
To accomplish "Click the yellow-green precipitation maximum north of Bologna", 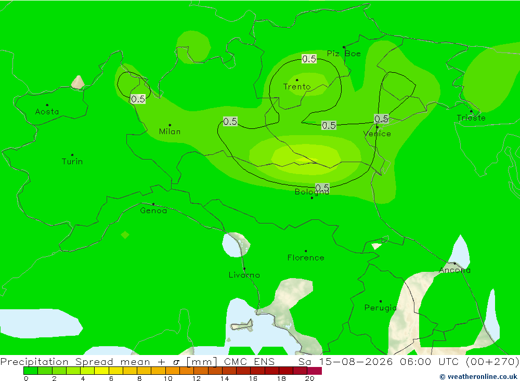I will pos(307,159).
